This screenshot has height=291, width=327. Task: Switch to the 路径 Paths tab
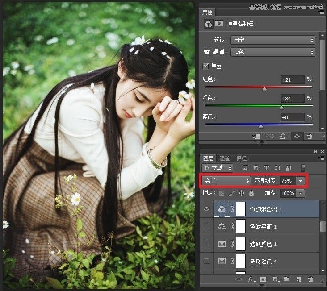coord(242,158)
